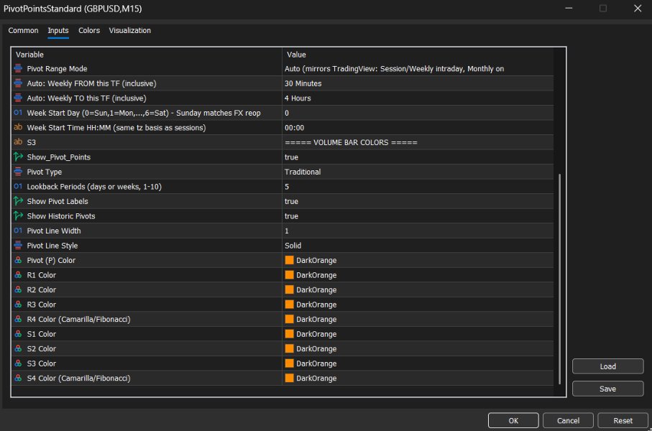Click the Pivot Line Width value 1
Image resolution: width=652 pixels, height=431 pixels.
418,231
